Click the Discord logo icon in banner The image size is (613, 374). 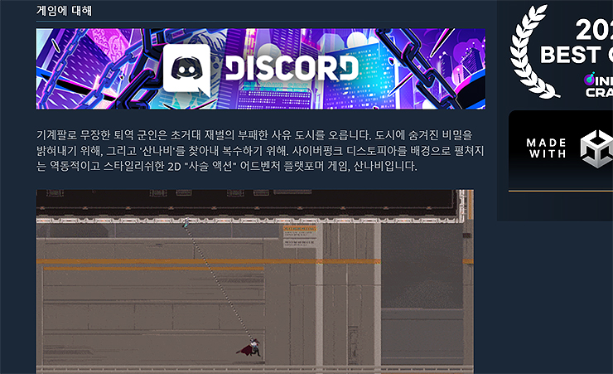tap(187, 70)
